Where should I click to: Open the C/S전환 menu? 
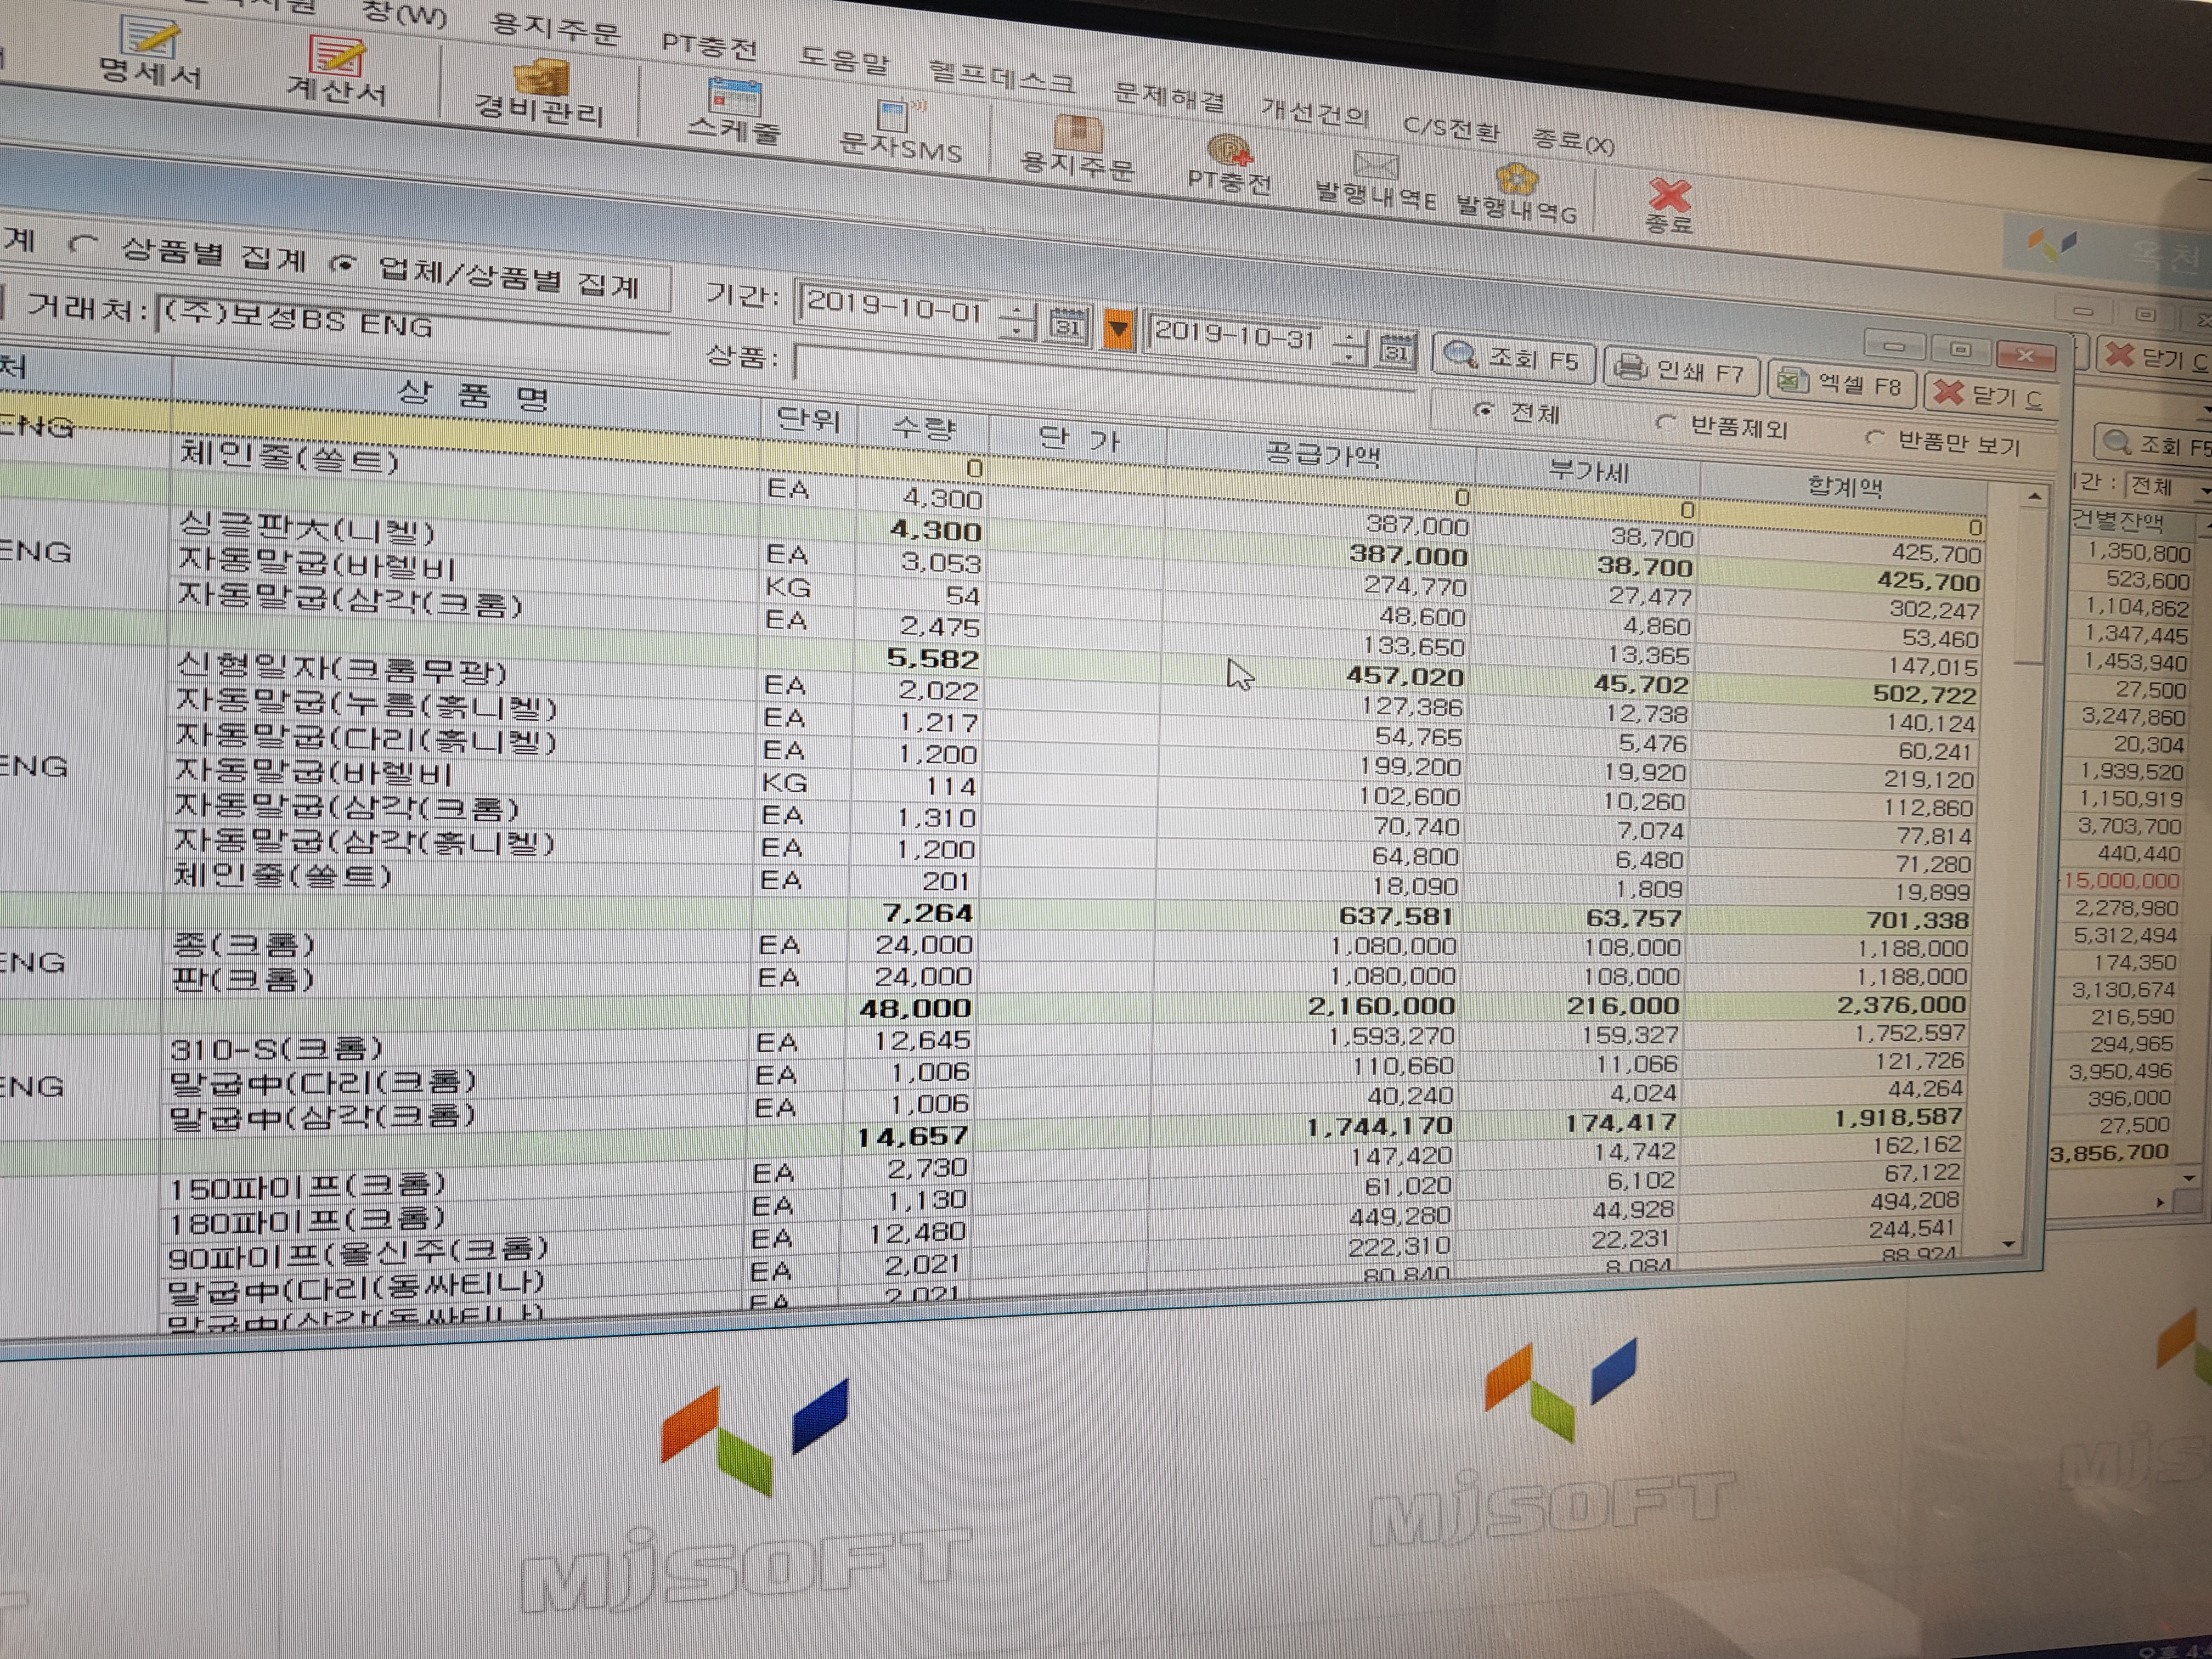tap(1451, 128)
